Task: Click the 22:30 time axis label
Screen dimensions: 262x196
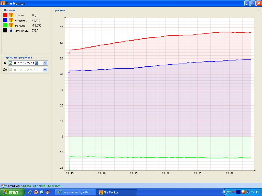Action: click(x=166, y=173)
